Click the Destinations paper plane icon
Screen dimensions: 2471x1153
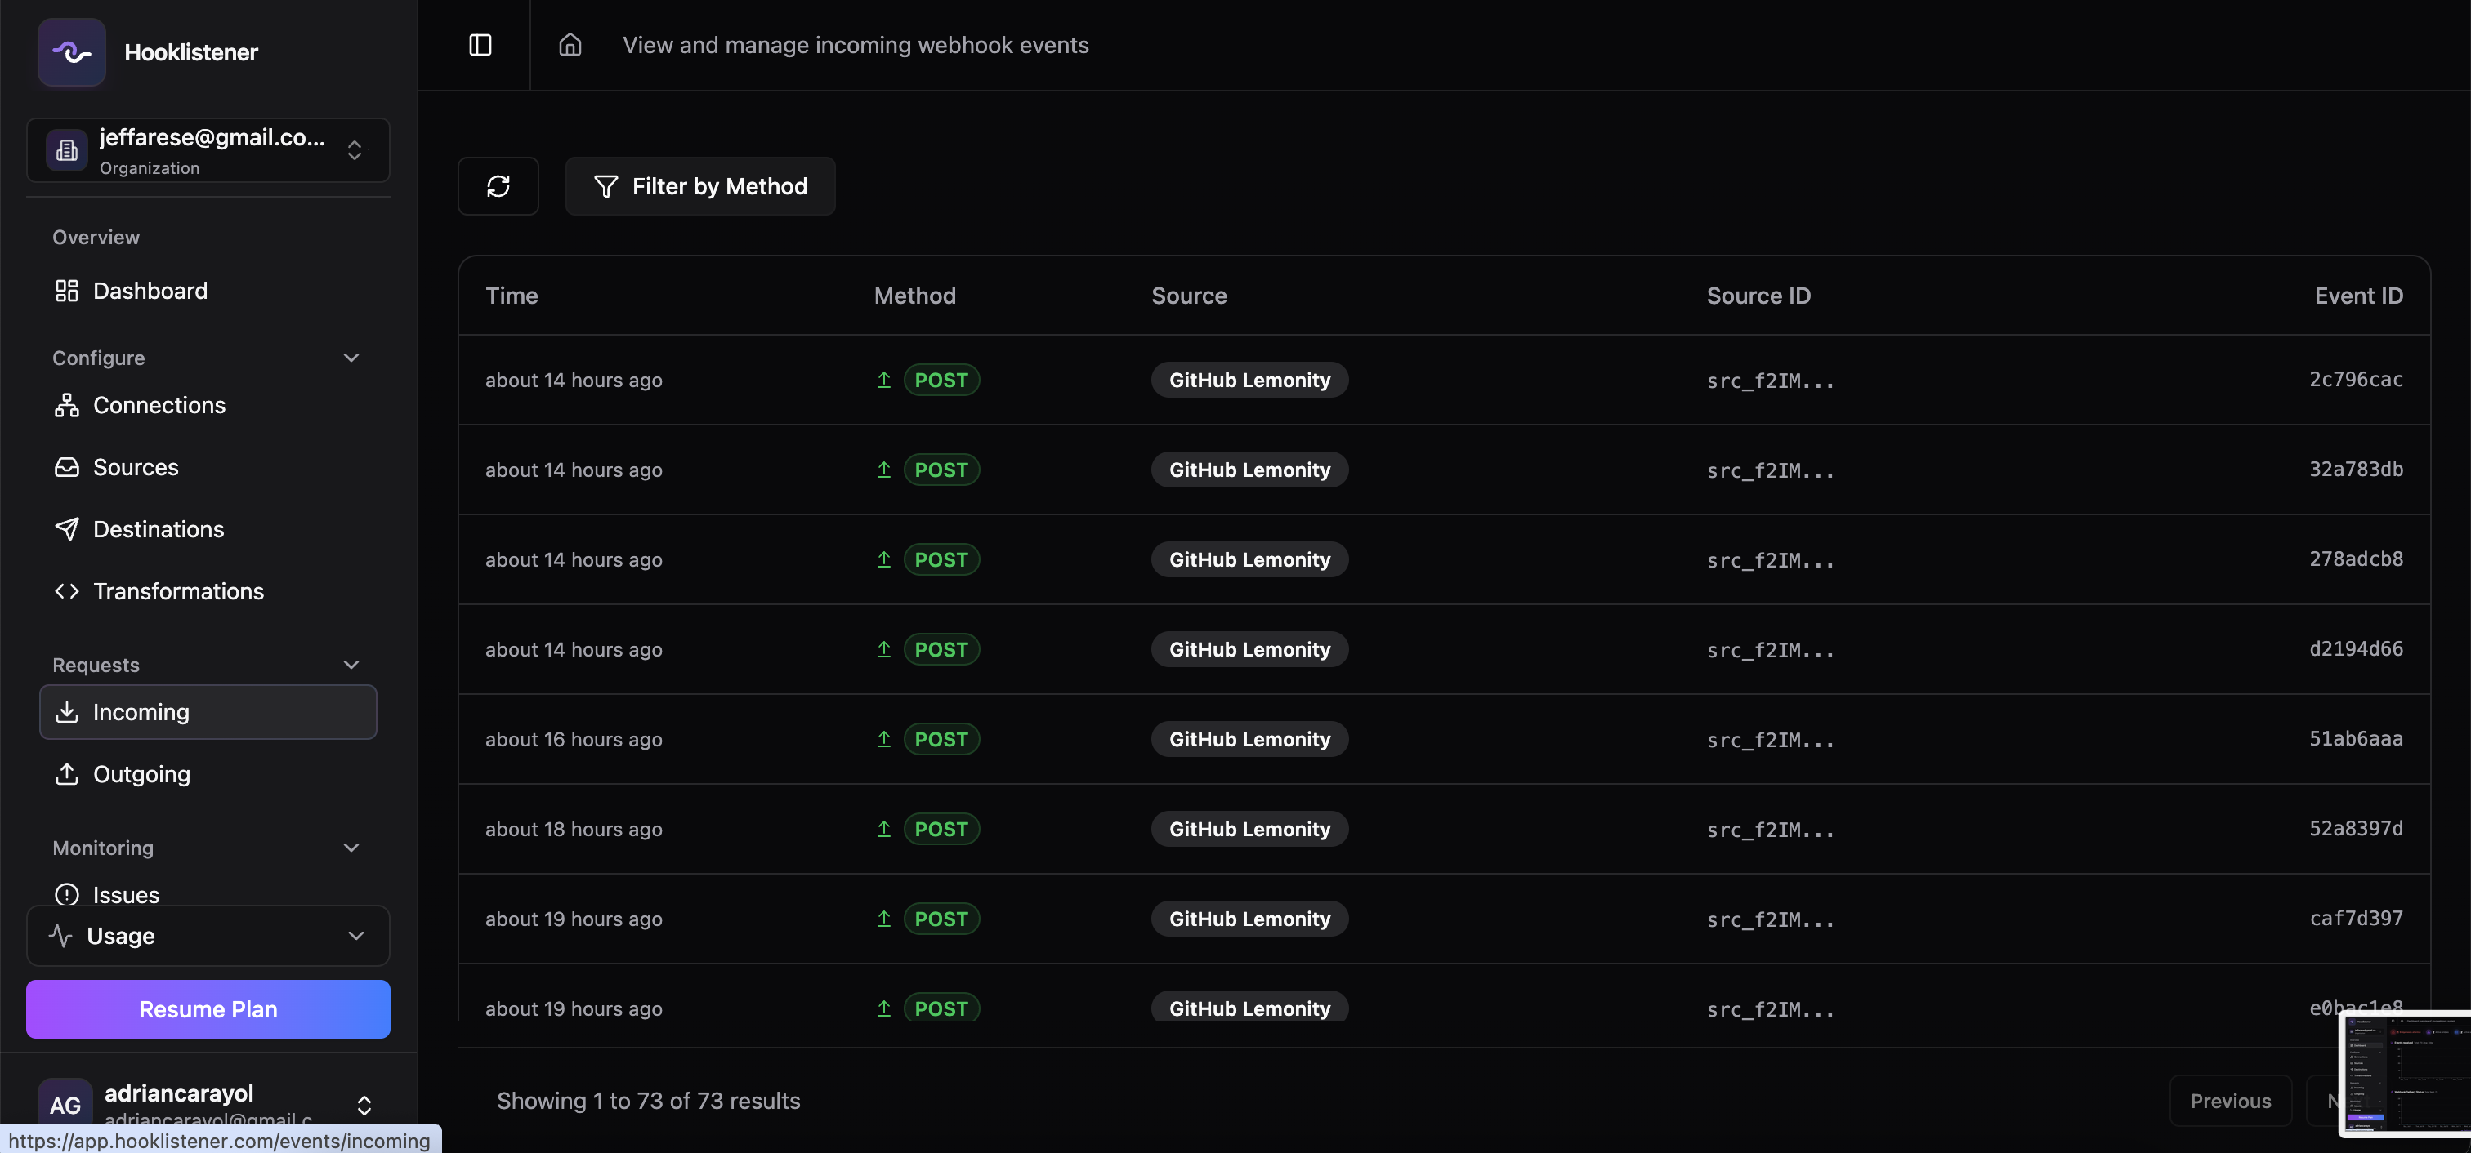pos(66,529)
